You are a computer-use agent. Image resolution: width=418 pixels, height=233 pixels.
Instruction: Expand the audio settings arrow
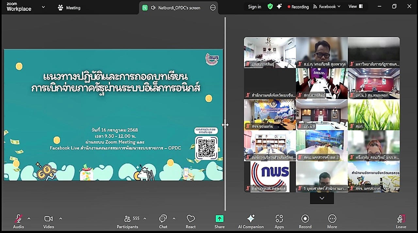pos(29,218)
